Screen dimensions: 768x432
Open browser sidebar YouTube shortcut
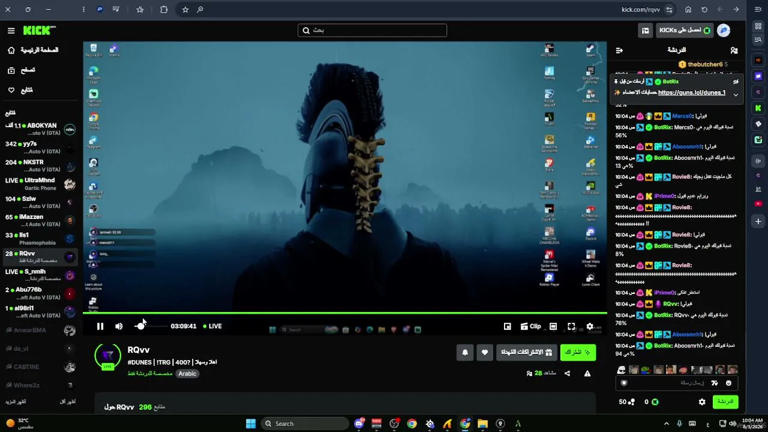click(758, 204)
